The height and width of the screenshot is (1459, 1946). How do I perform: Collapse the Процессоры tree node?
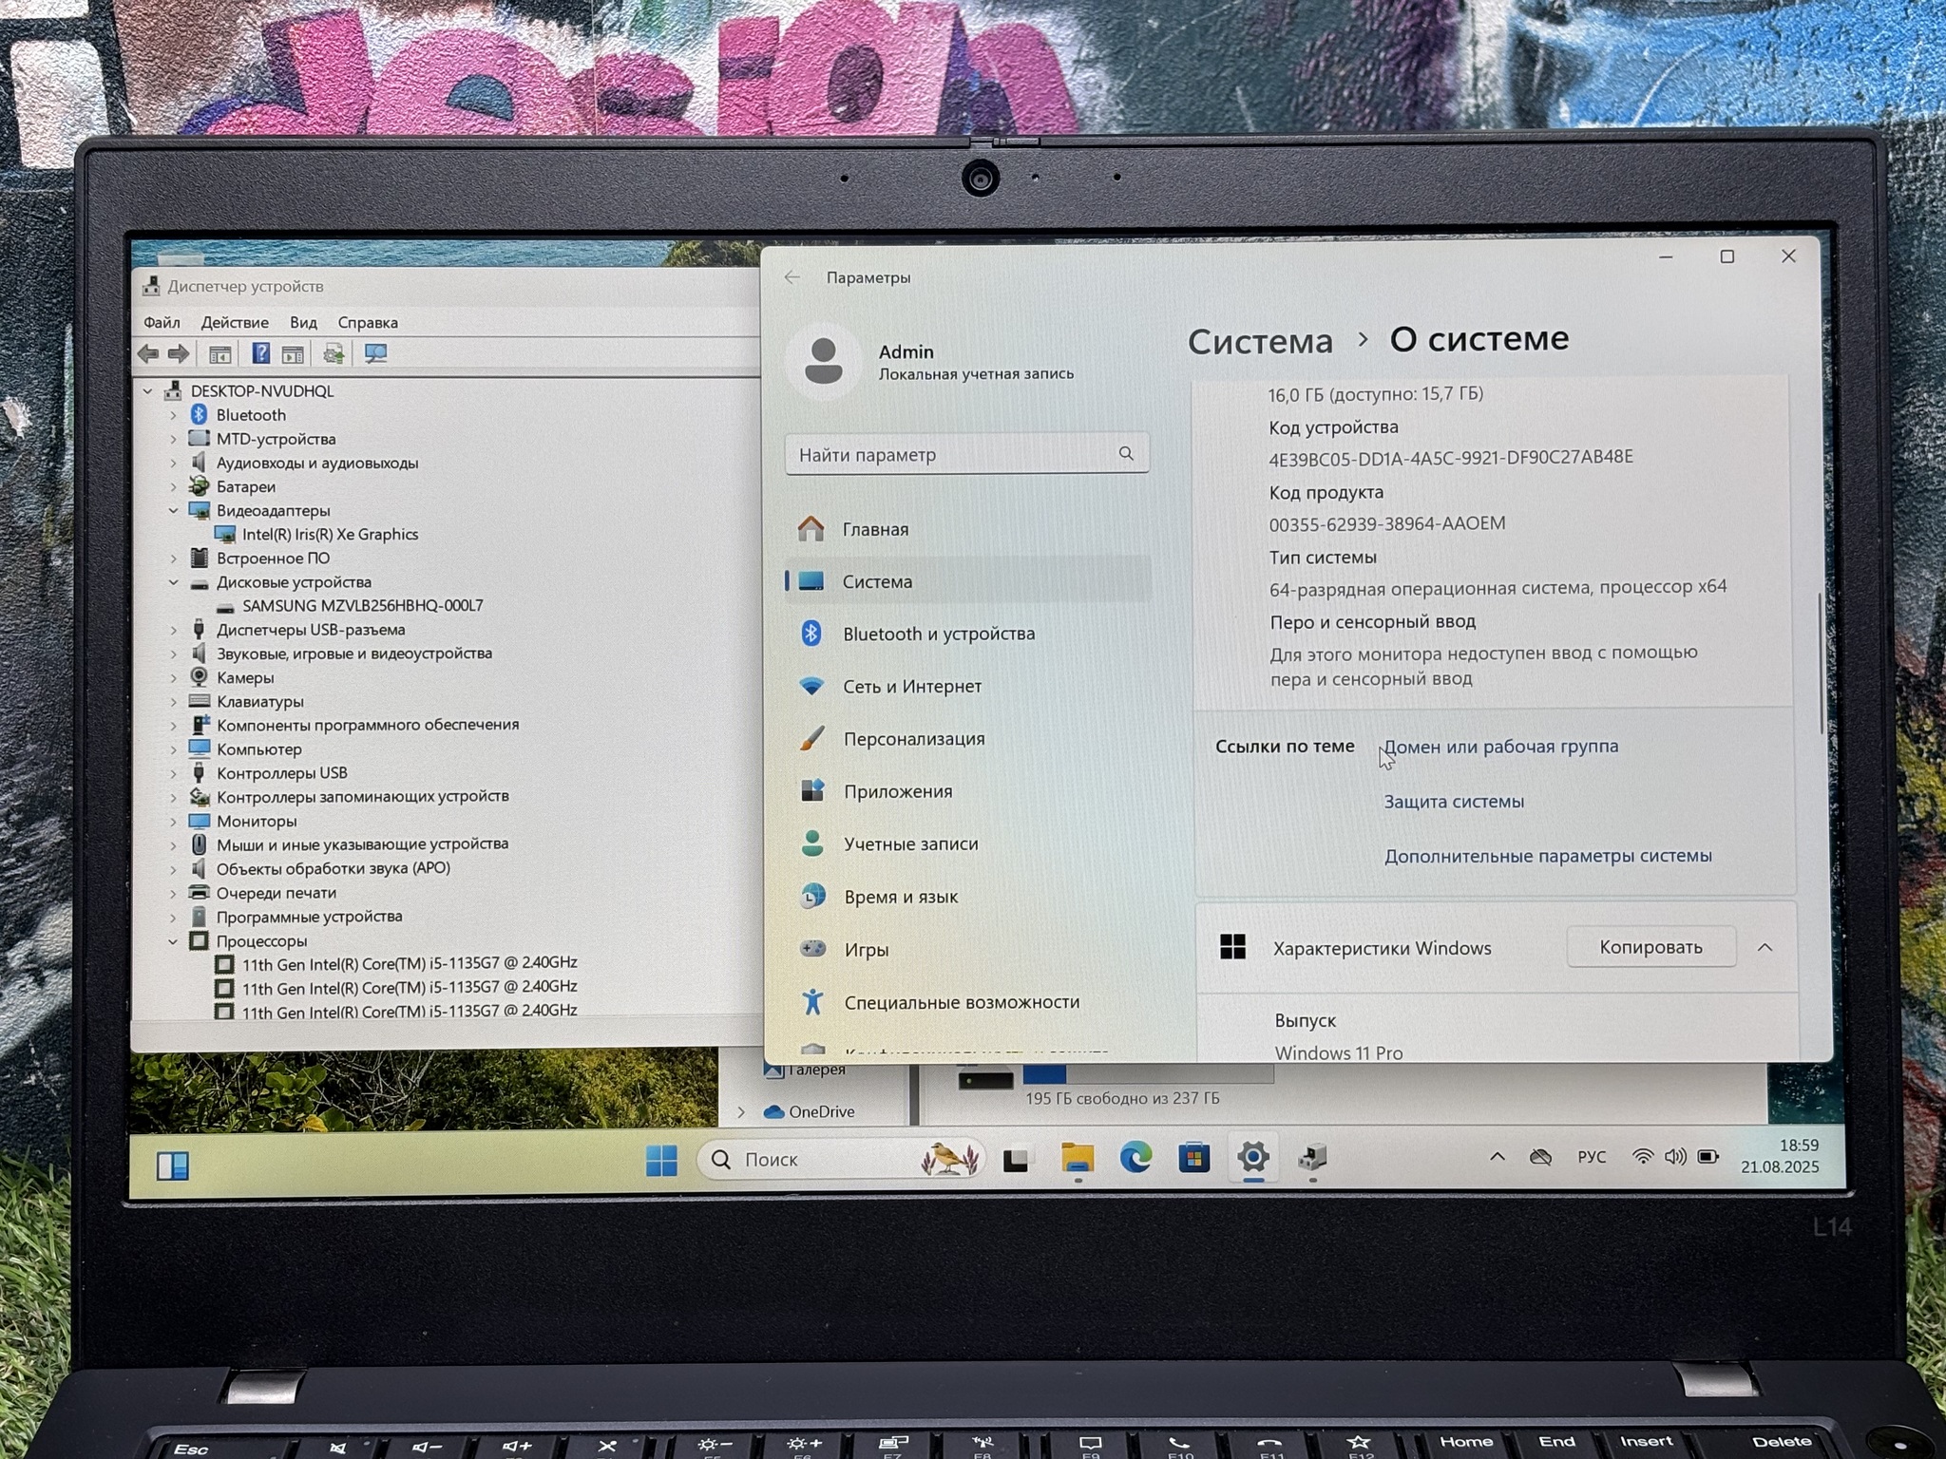pyautogui.click(x=173, y=941)
